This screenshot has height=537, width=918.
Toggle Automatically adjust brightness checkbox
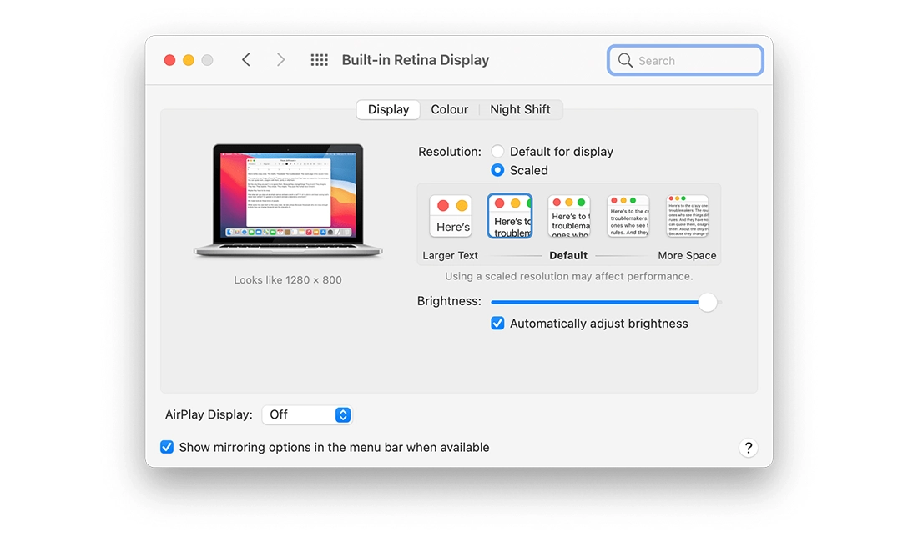click(x=498, y=324)
